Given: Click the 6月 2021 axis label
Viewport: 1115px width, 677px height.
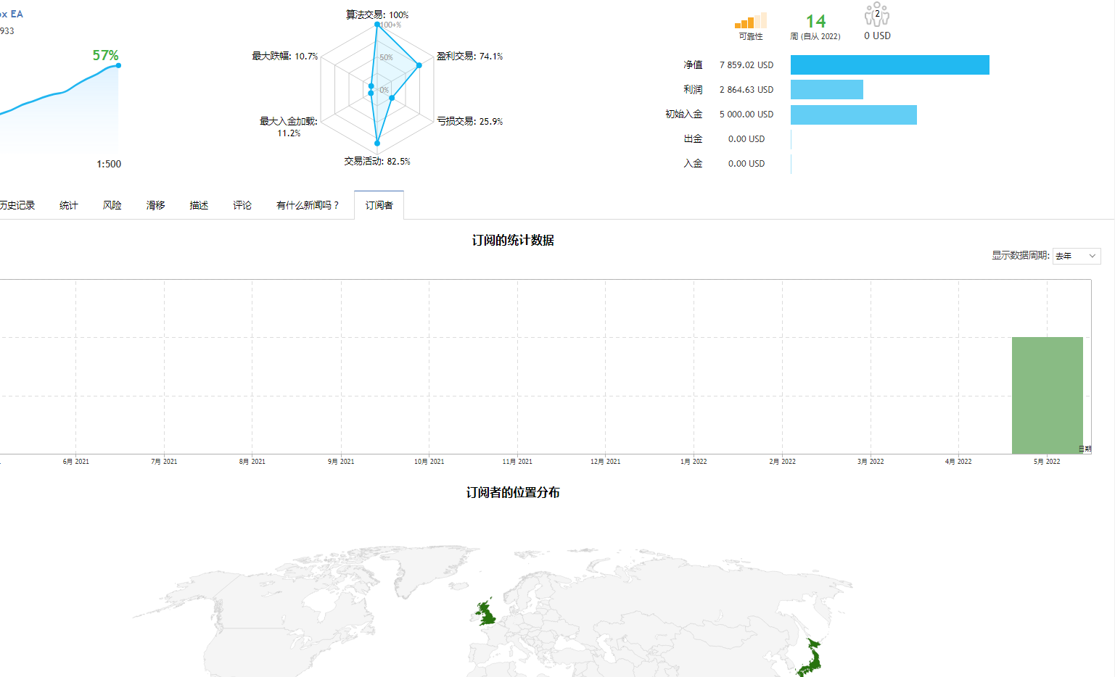Looking at the screenshot, I should 76,462.
